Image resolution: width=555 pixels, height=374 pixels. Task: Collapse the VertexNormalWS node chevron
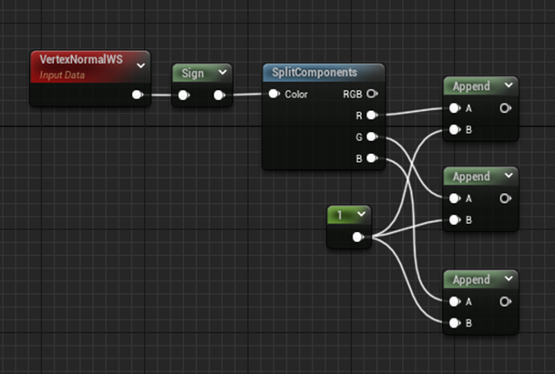click(141, 66)
